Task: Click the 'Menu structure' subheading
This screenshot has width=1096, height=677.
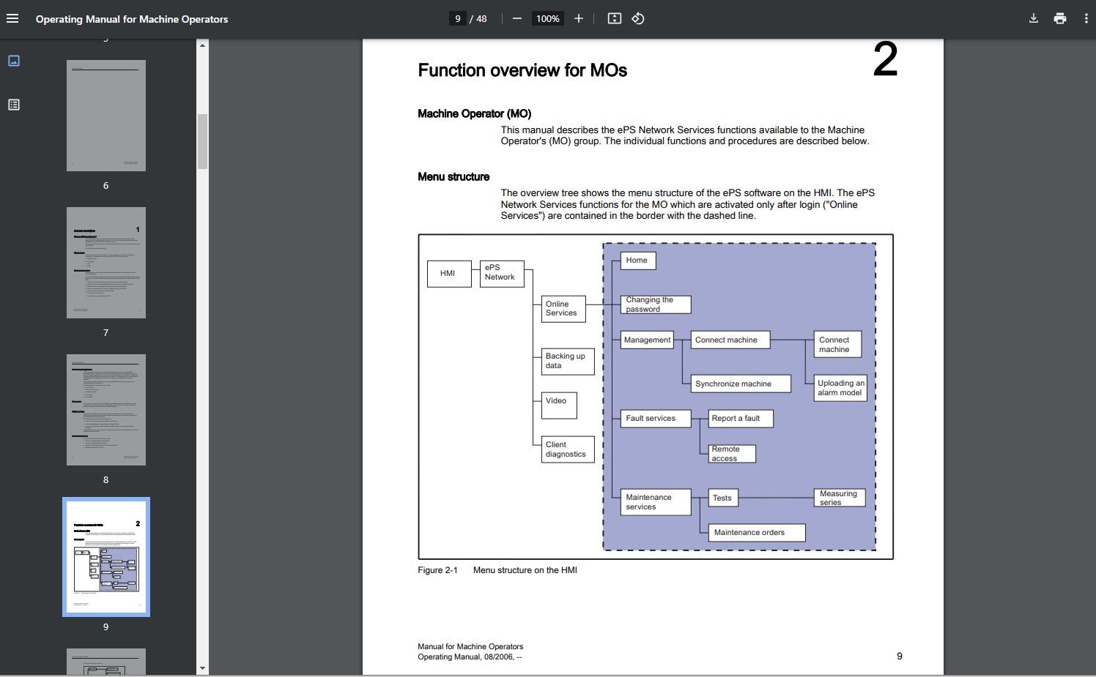Action: click(x=453, y=176)
